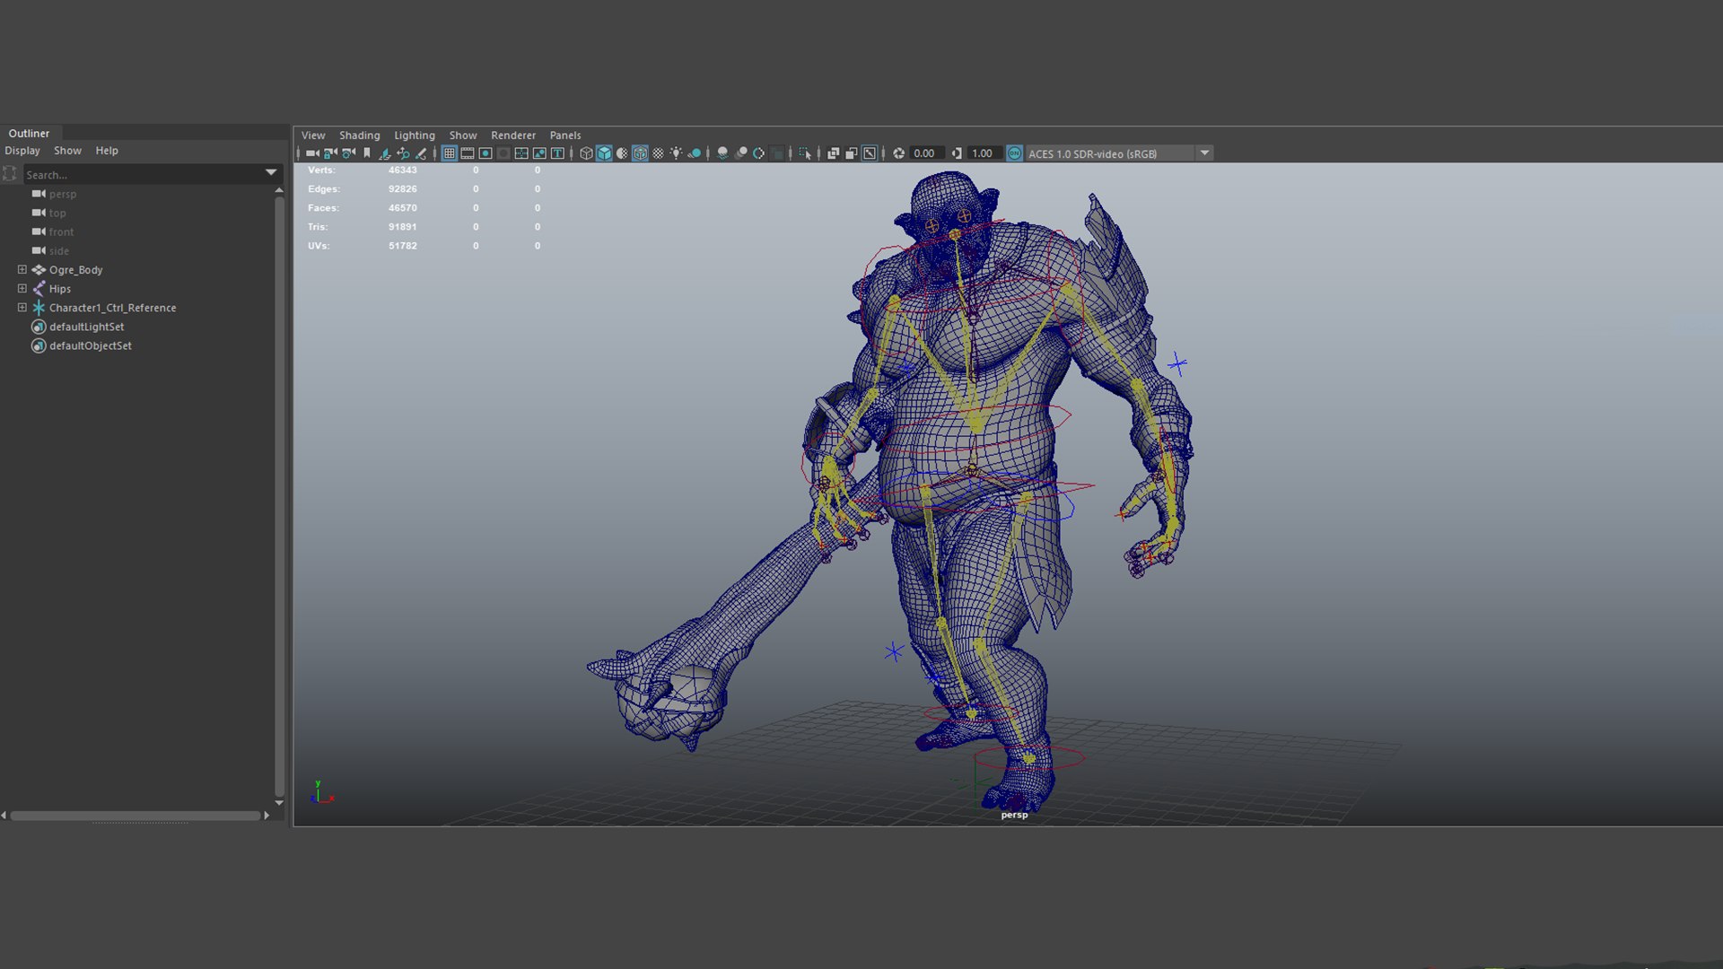Select the persp camera in Outliner
Viewport: 1723px width, 969px height.
62,194
